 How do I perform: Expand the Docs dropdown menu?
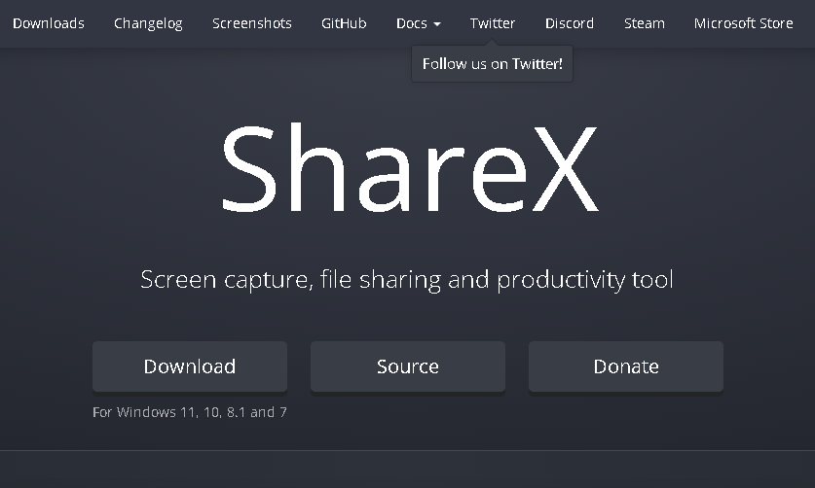point(418,23)
